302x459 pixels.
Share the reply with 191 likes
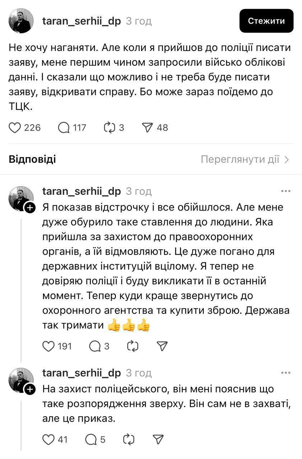(162, 346)
